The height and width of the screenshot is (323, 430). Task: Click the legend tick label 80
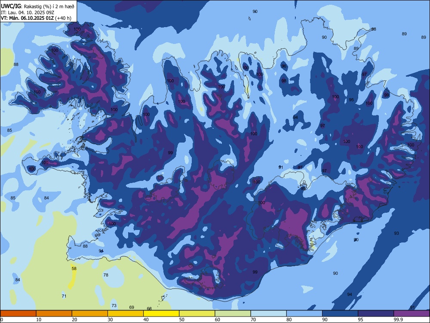(x=289, y=320)
